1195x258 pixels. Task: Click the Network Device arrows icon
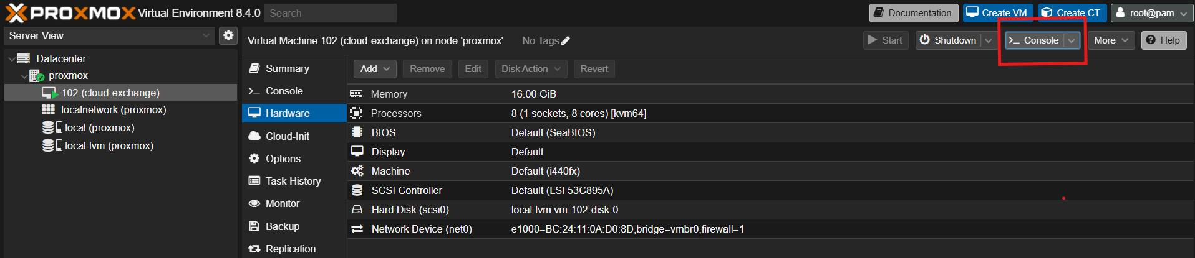pyautogui.click(x=357, y=229)
